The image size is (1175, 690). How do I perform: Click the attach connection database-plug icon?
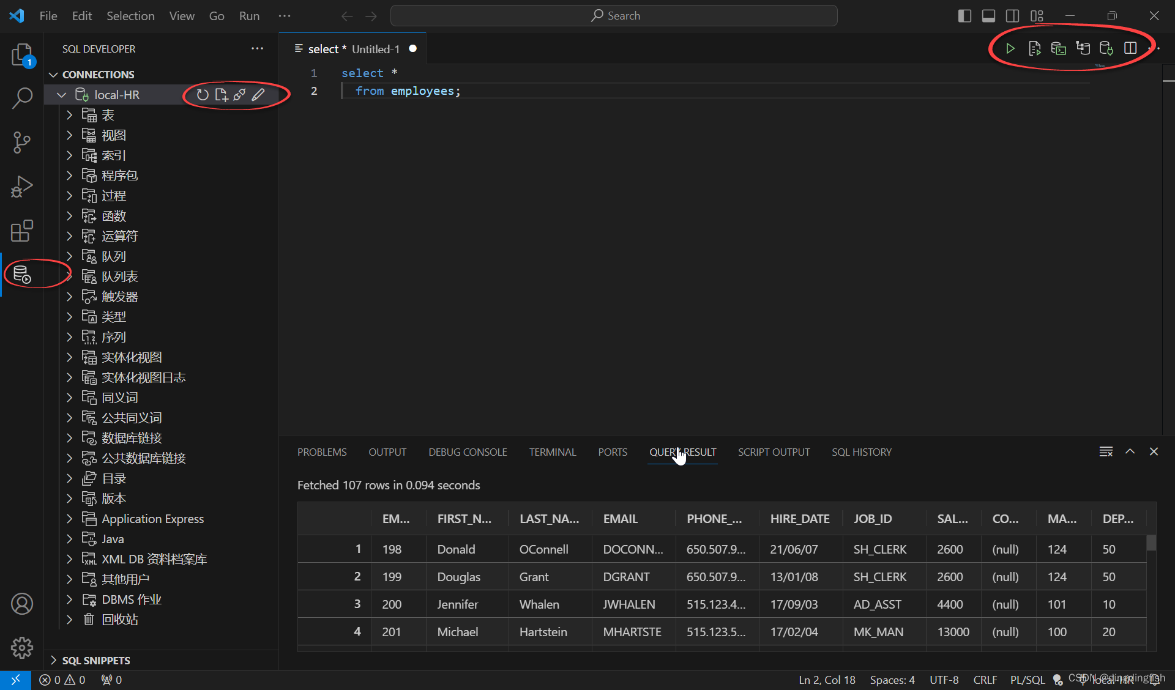tap(1106, 48)
